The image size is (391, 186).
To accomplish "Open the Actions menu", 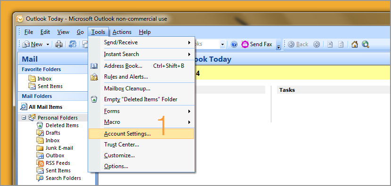I will tap(122, 32).
